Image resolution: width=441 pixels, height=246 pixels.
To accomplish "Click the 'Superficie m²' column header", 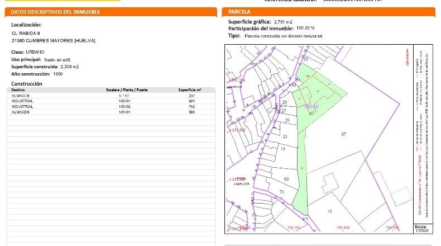I will (190, 90).
